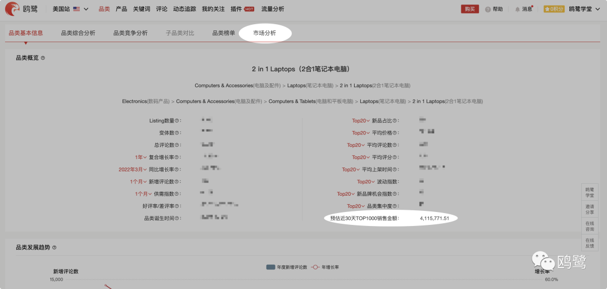Click help icon beside 品类发展趋势 heading
The height and width of the screenshot is (289, 607).
(x=54, y=247)
